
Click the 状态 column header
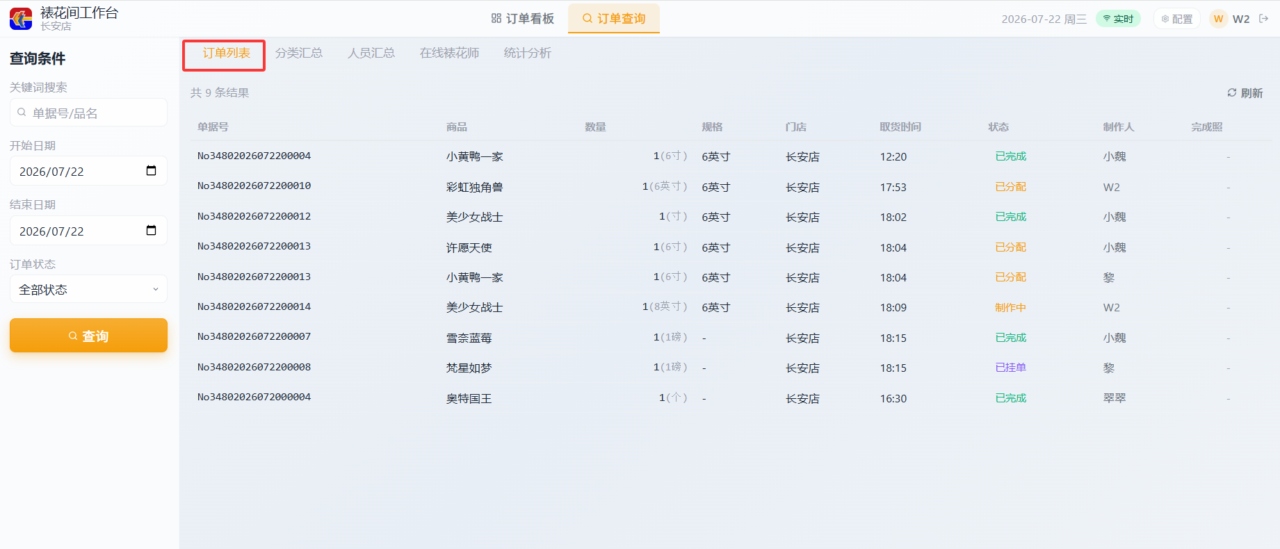click(998, 126)
